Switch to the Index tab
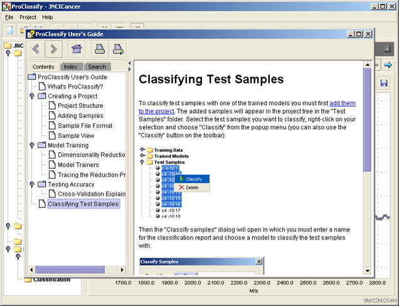 [x=70, y=66]
